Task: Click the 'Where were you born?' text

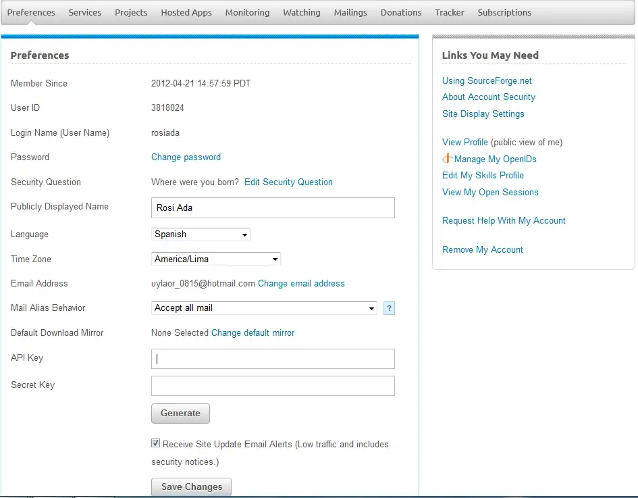Action: [195, 182]
